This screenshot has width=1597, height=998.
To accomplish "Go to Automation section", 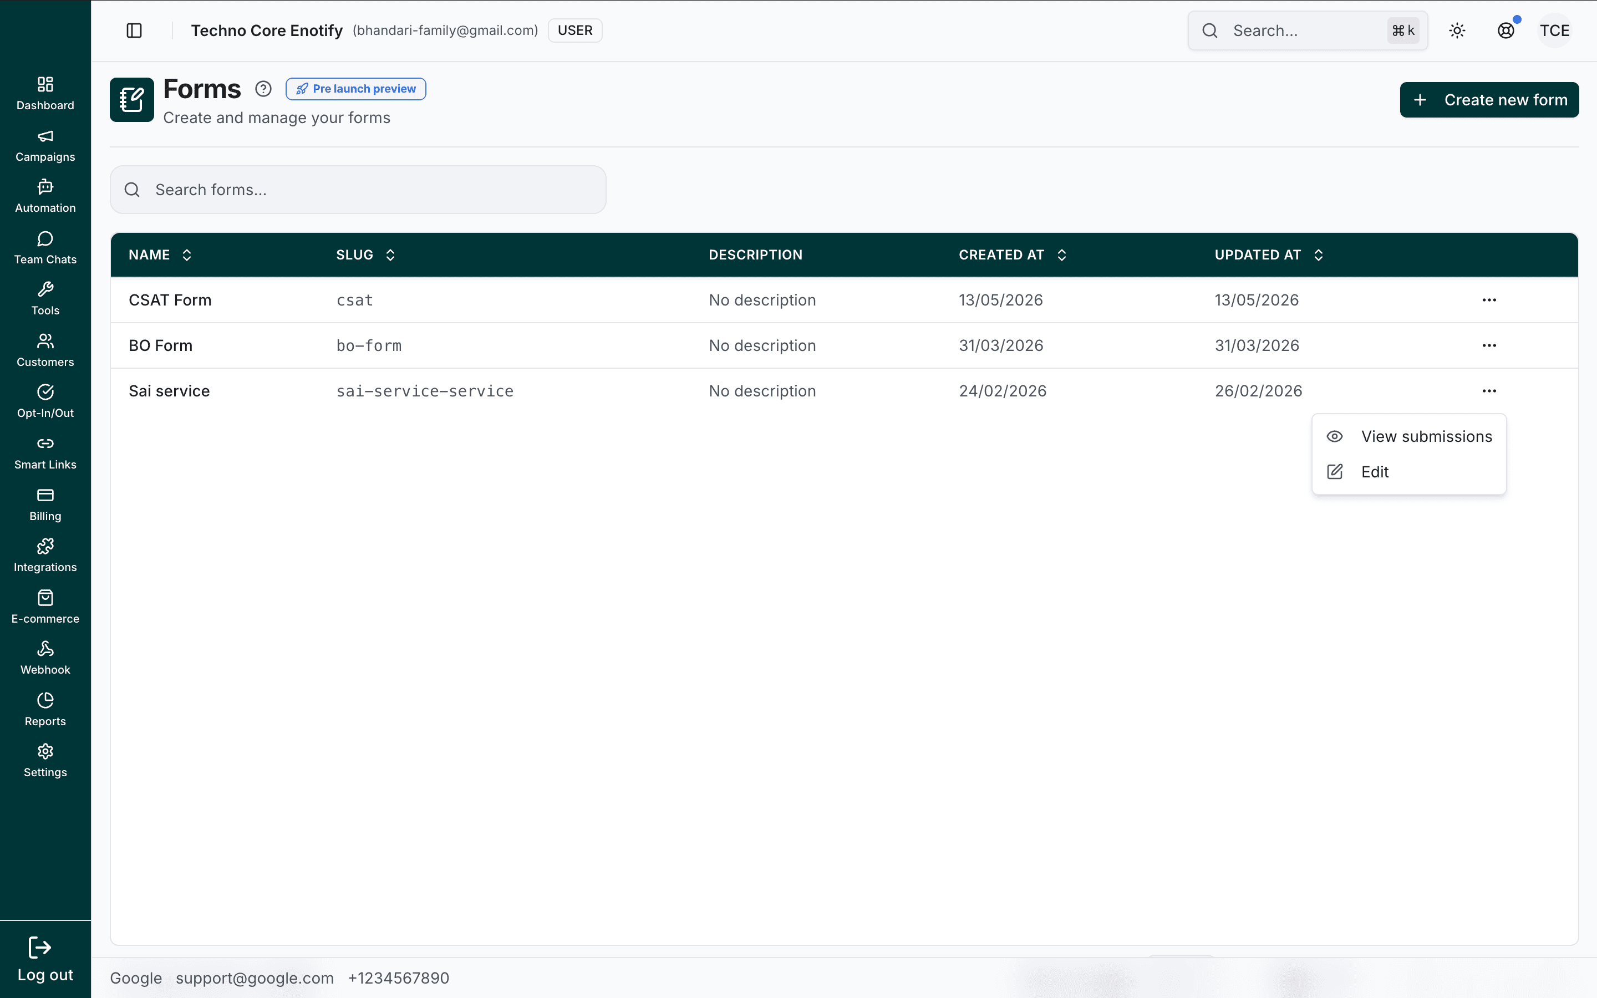I will (45, 197).
